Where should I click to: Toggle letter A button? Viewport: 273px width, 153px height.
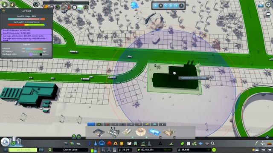point(156,6)
